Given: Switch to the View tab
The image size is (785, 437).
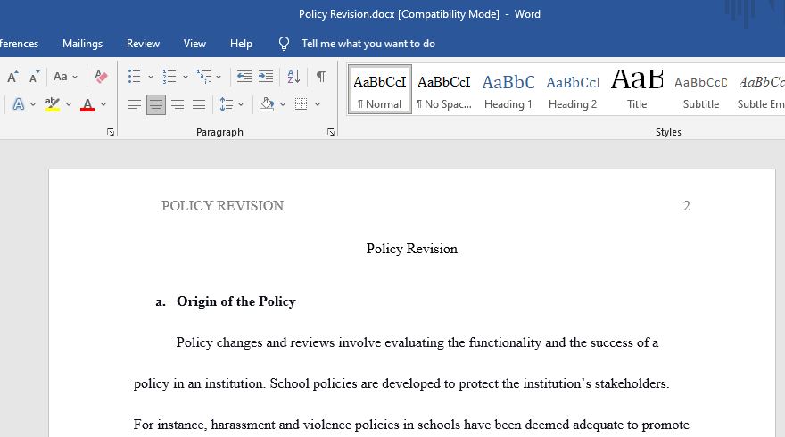Looking at the screenshot, I should (194, 44).
